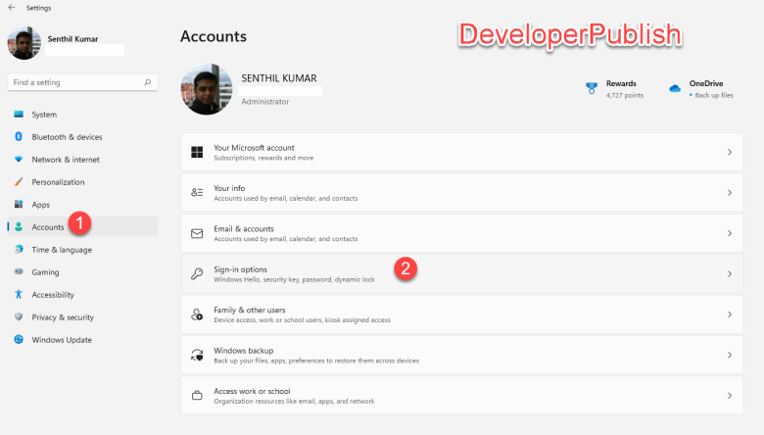Click the Family & other users icon
This screenshot has height=435, width=764.
(x=197, y=314)
